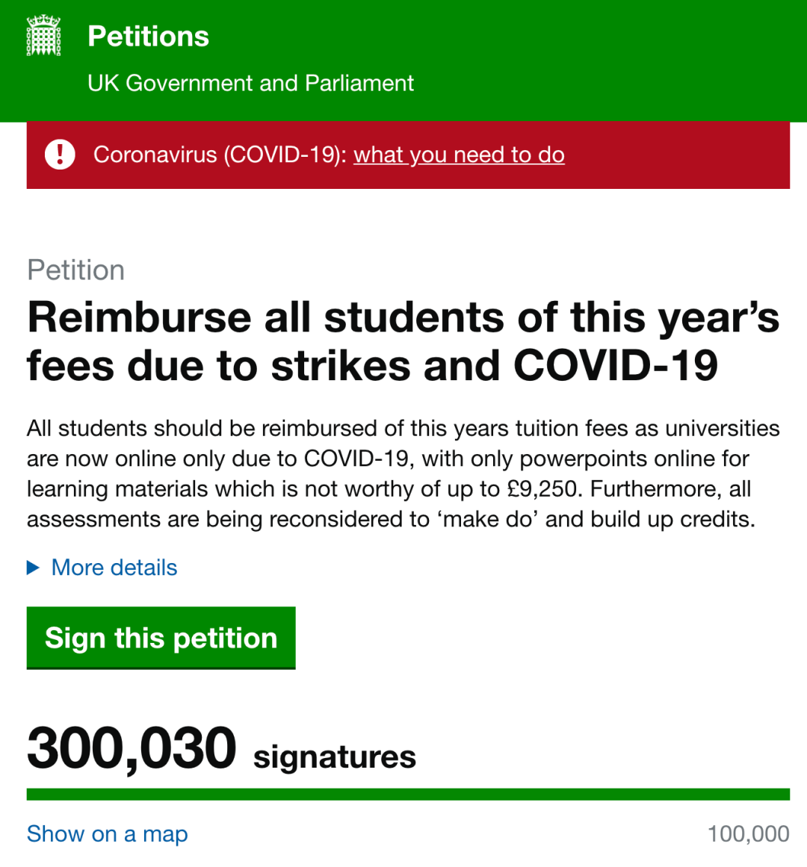Open the Show on a map link

108,834
